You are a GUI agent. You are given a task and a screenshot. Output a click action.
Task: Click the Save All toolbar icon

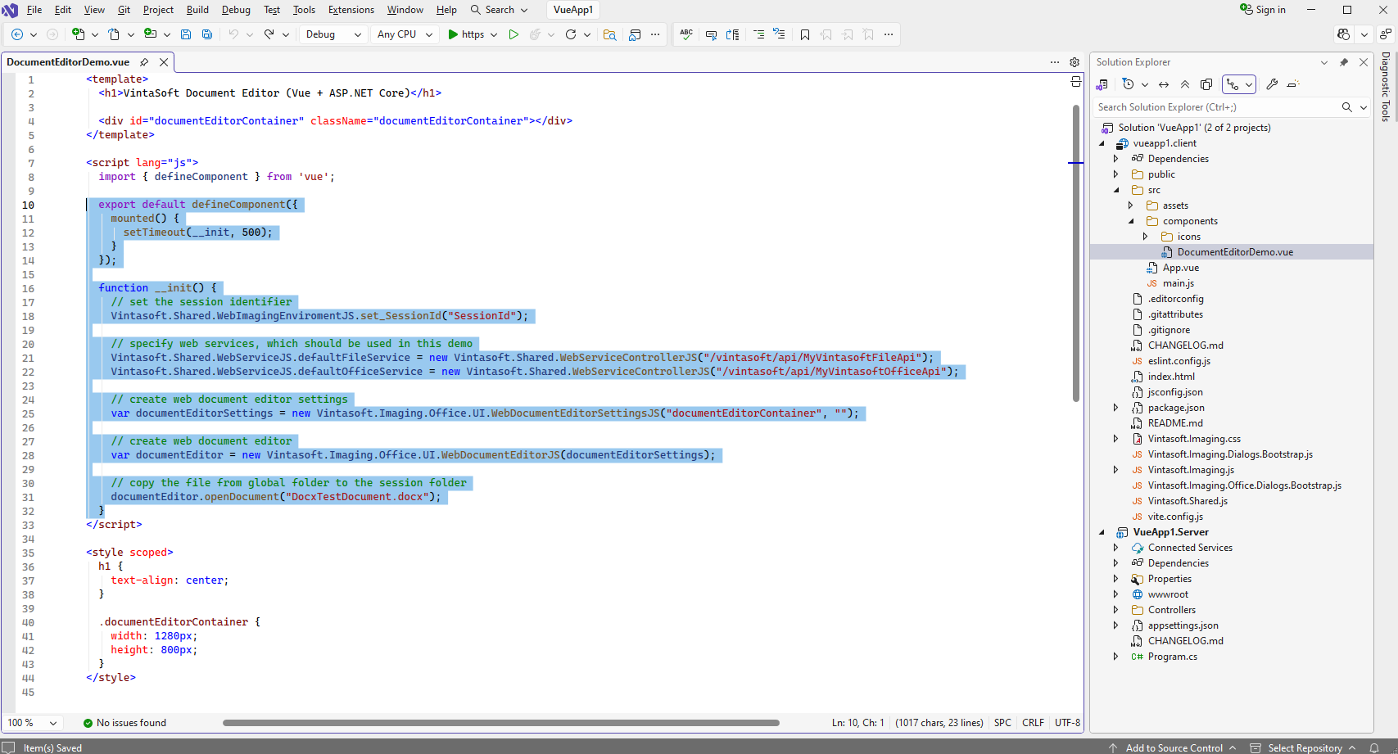click(207, 34)
